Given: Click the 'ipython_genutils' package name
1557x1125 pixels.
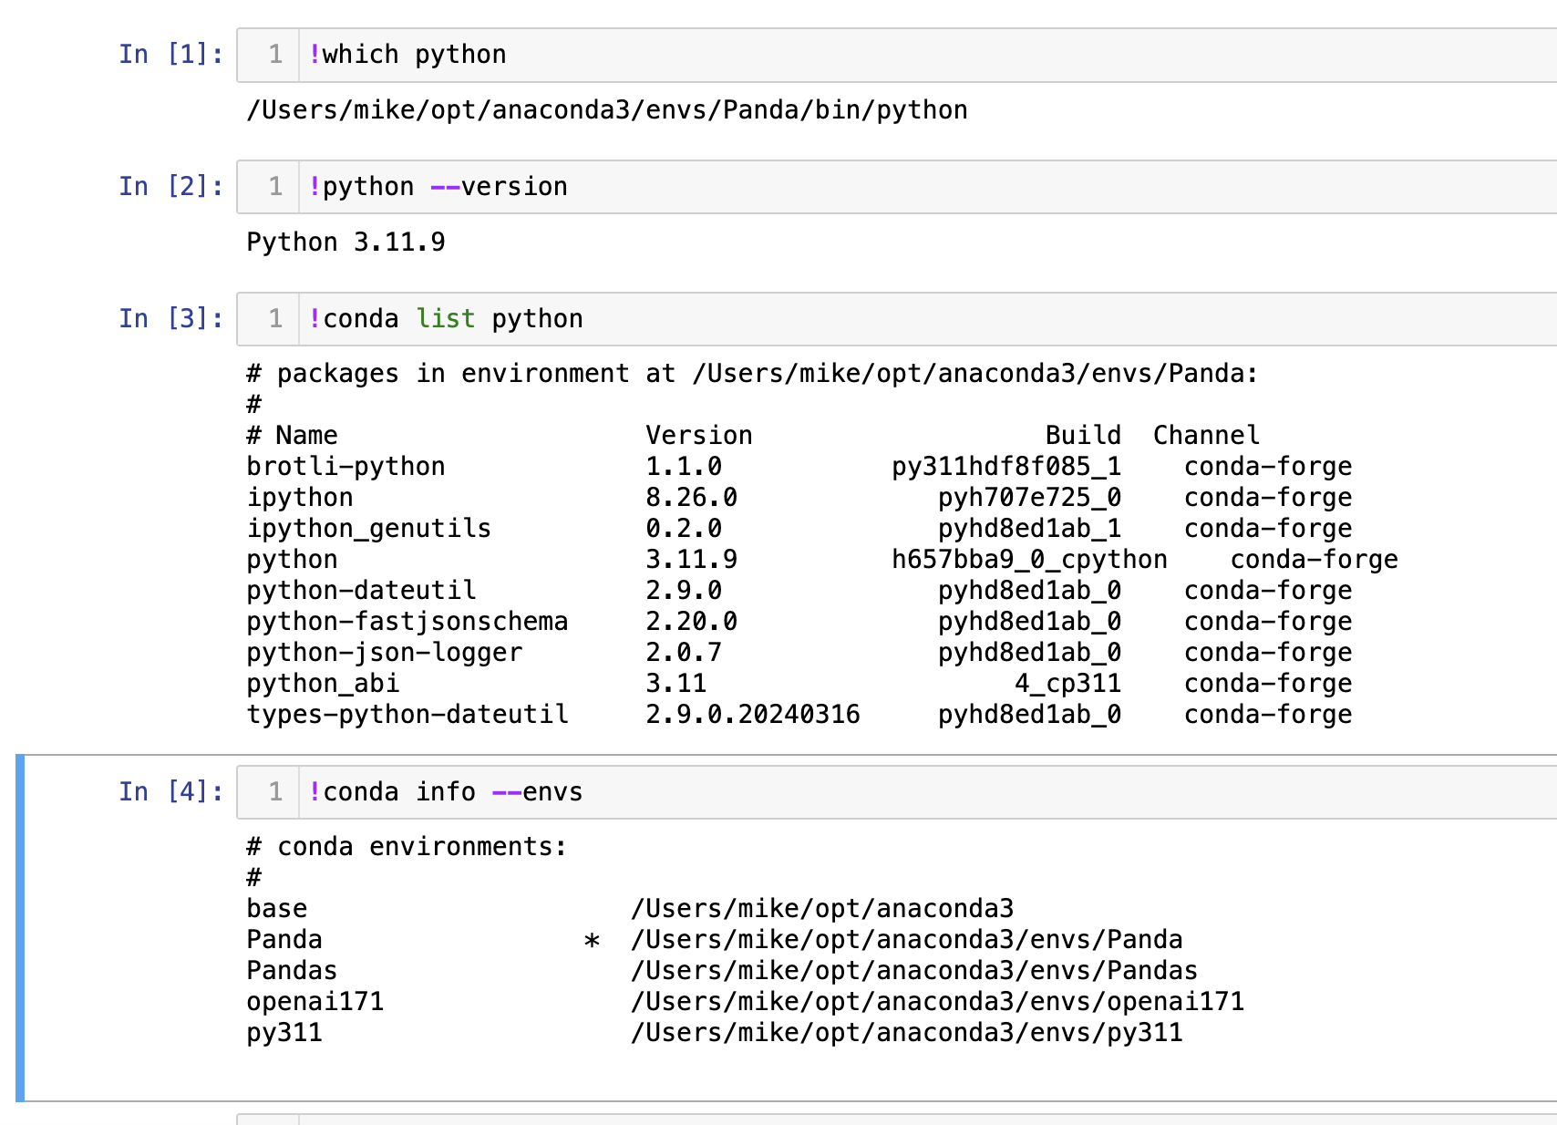Looking at the screenshot, I should [369, 529].
